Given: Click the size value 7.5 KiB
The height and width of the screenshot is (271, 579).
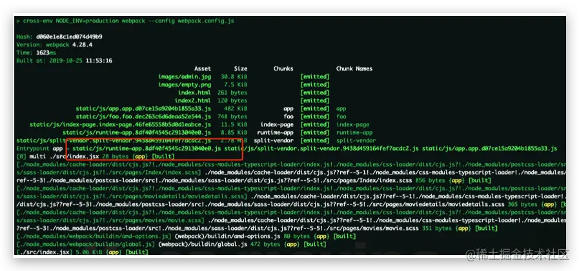Looking at the screenshot, I should tap(236, 85).
